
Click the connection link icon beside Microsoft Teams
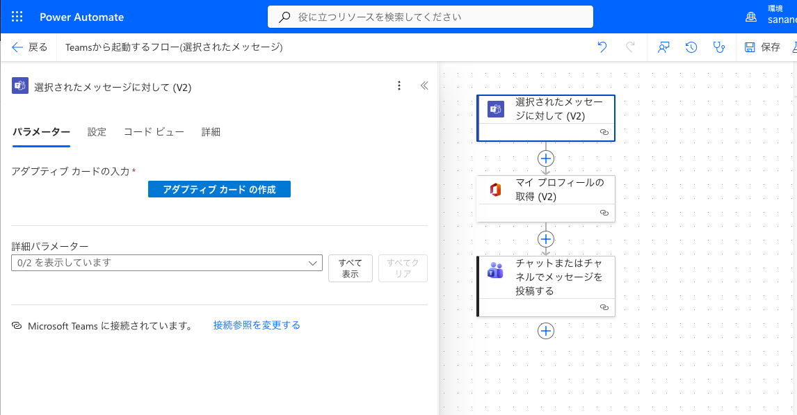(17, 325)
